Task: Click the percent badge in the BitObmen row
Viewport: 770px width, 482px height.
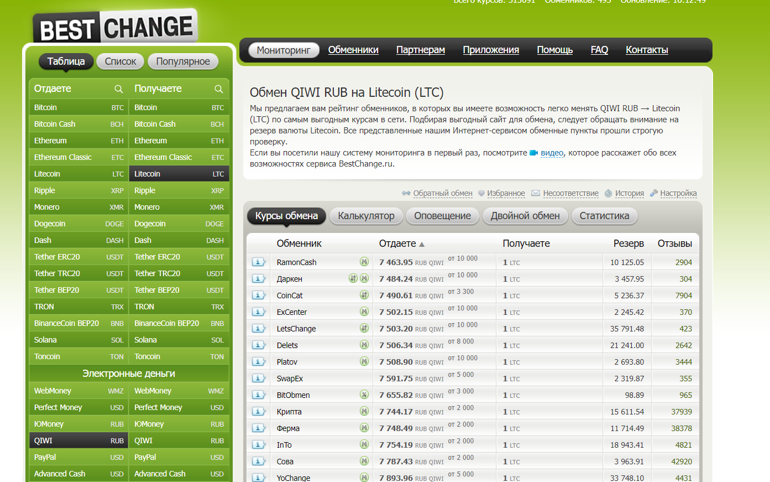Action: (364, 395)
